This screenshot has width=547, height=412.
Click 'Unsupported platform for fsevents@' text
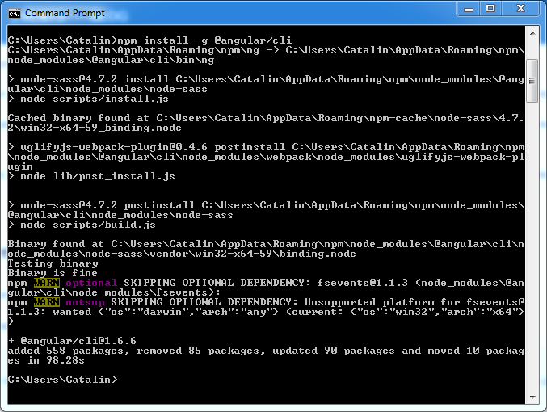(414, 302)
